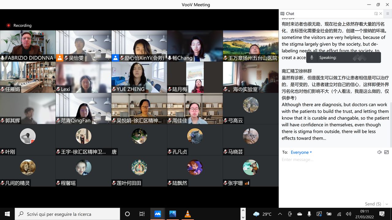The image size is (392, 220).
Task: Click the mic icon on 畅Chang's tile
Action: [170, 58]
